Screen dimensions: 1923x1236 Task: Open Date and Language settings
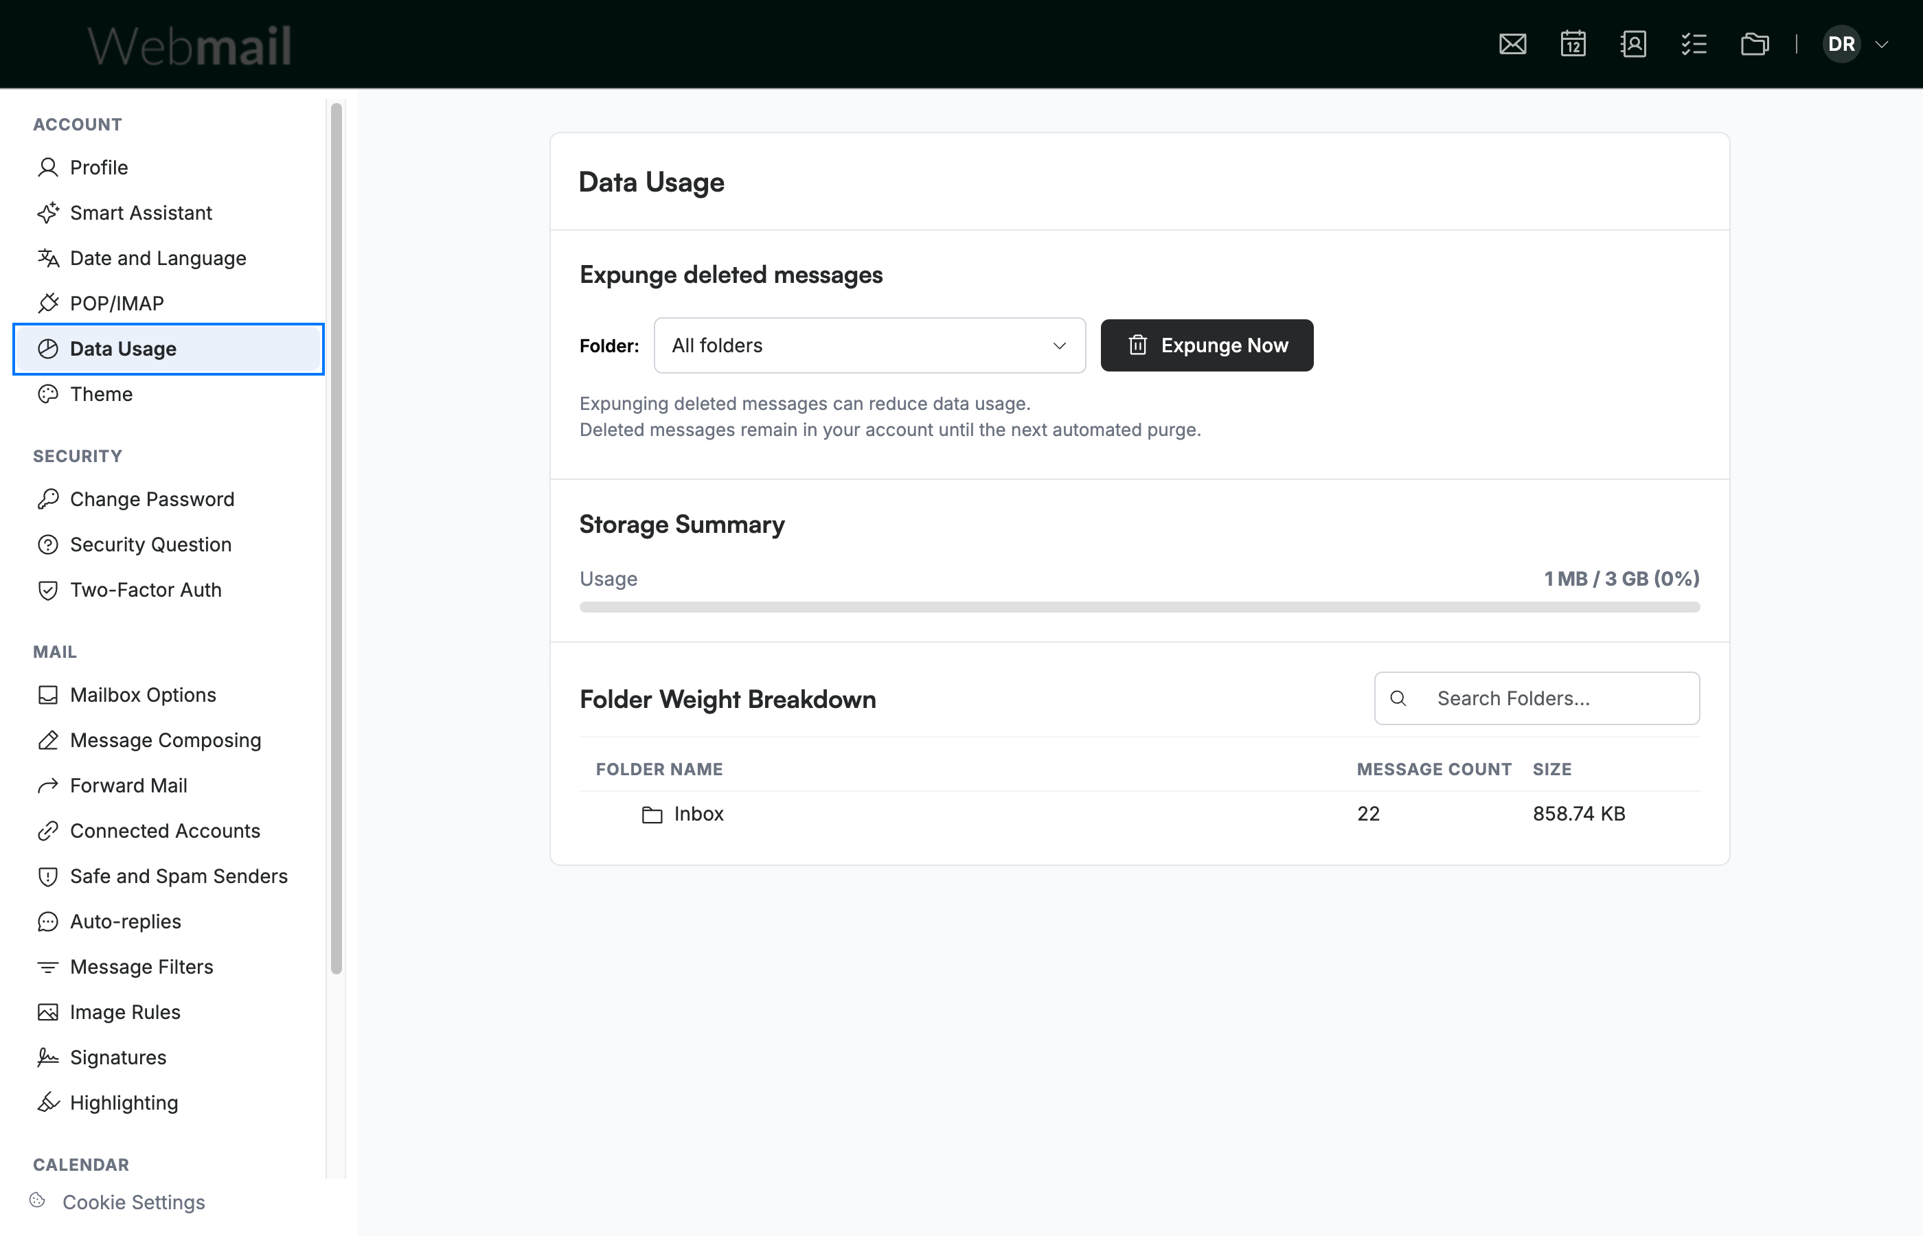pyautogui.click(x=168, y=257)
